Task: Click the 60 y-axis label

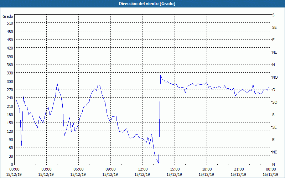Action: coord(11,148)
